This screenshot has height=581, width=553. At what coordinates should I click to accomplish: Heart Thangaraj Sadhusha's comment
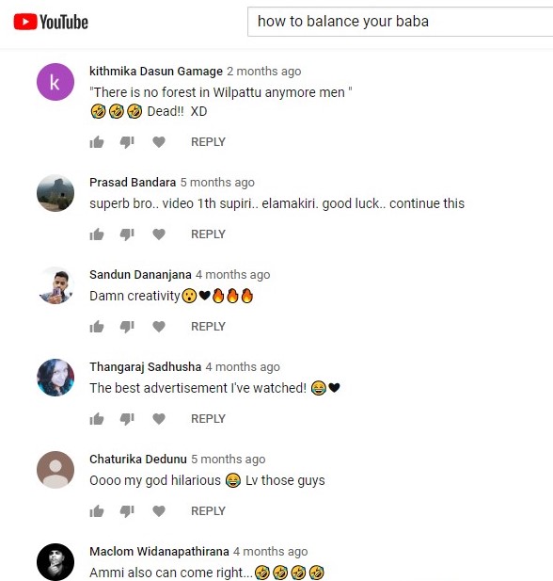coord(159,419)
